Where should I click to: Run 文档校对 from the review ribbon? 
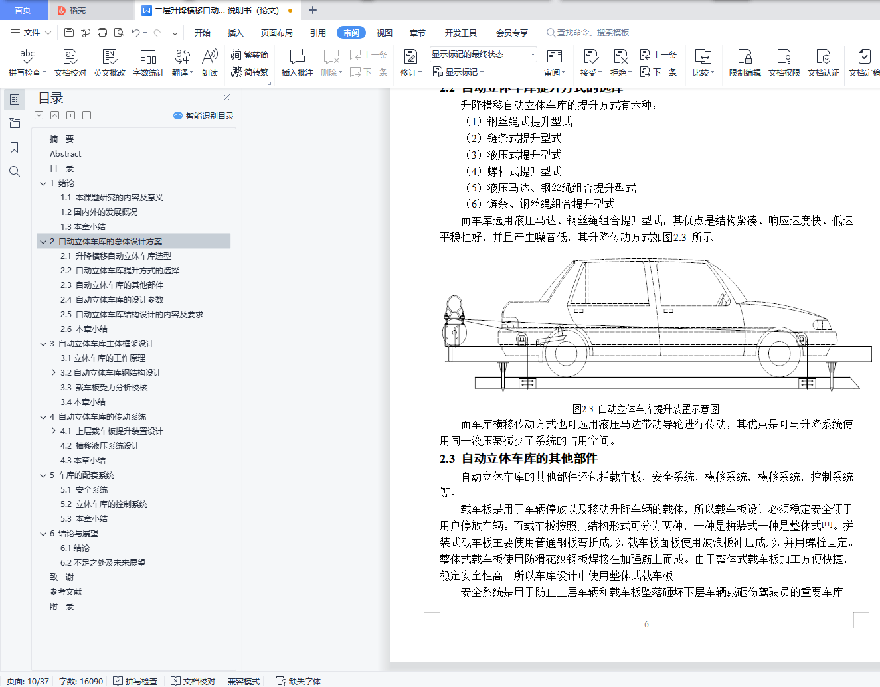pos(70,63)
